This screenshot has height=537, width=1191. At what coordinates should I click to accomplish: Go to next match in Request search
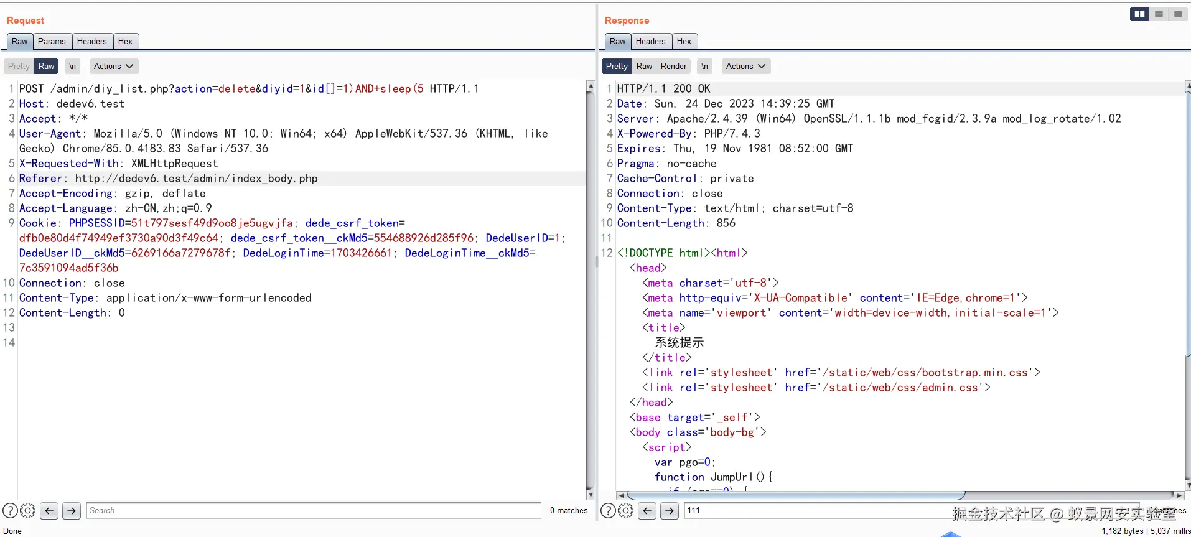[x=72, y=511]
